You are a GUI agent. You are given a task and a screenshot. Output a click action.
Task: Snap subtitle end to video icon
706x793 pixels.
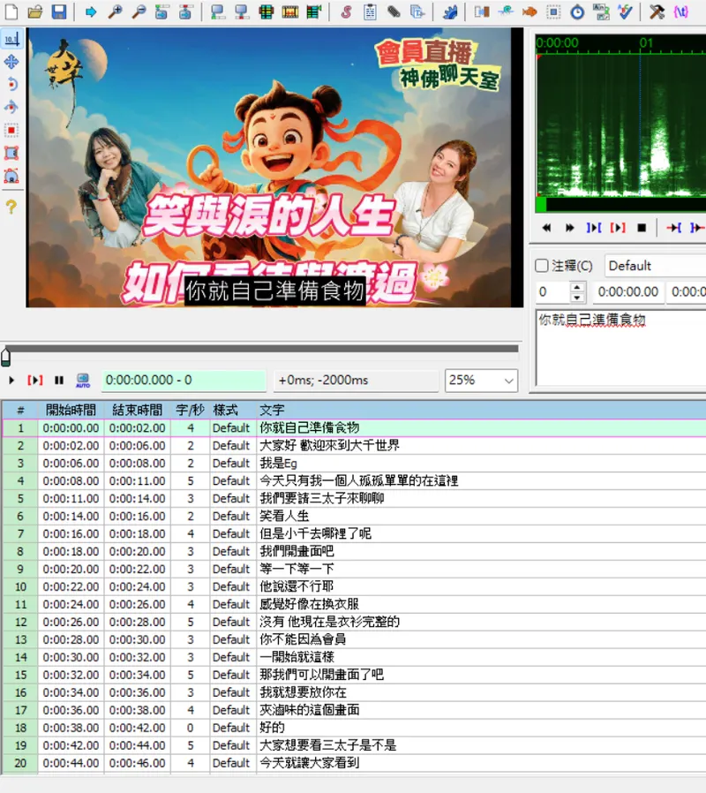click(x=242, y=11)
